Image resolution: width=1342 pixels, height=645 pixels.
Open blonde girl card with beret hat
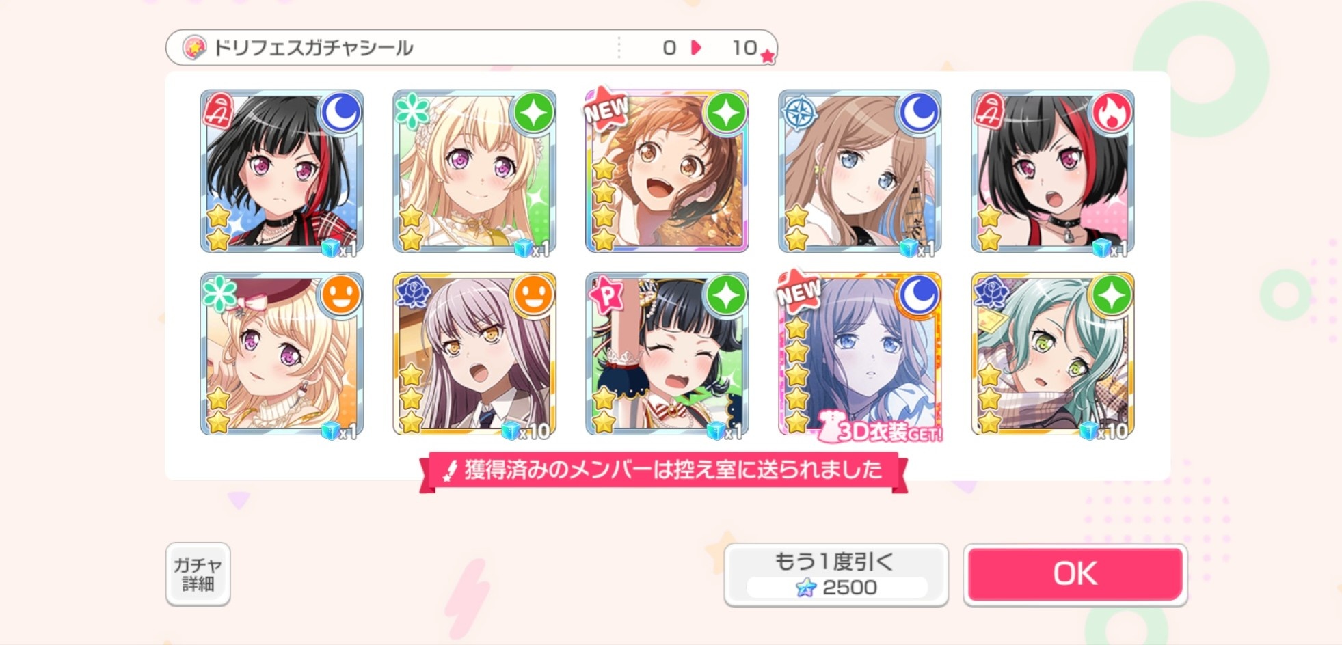pos(282,354)
